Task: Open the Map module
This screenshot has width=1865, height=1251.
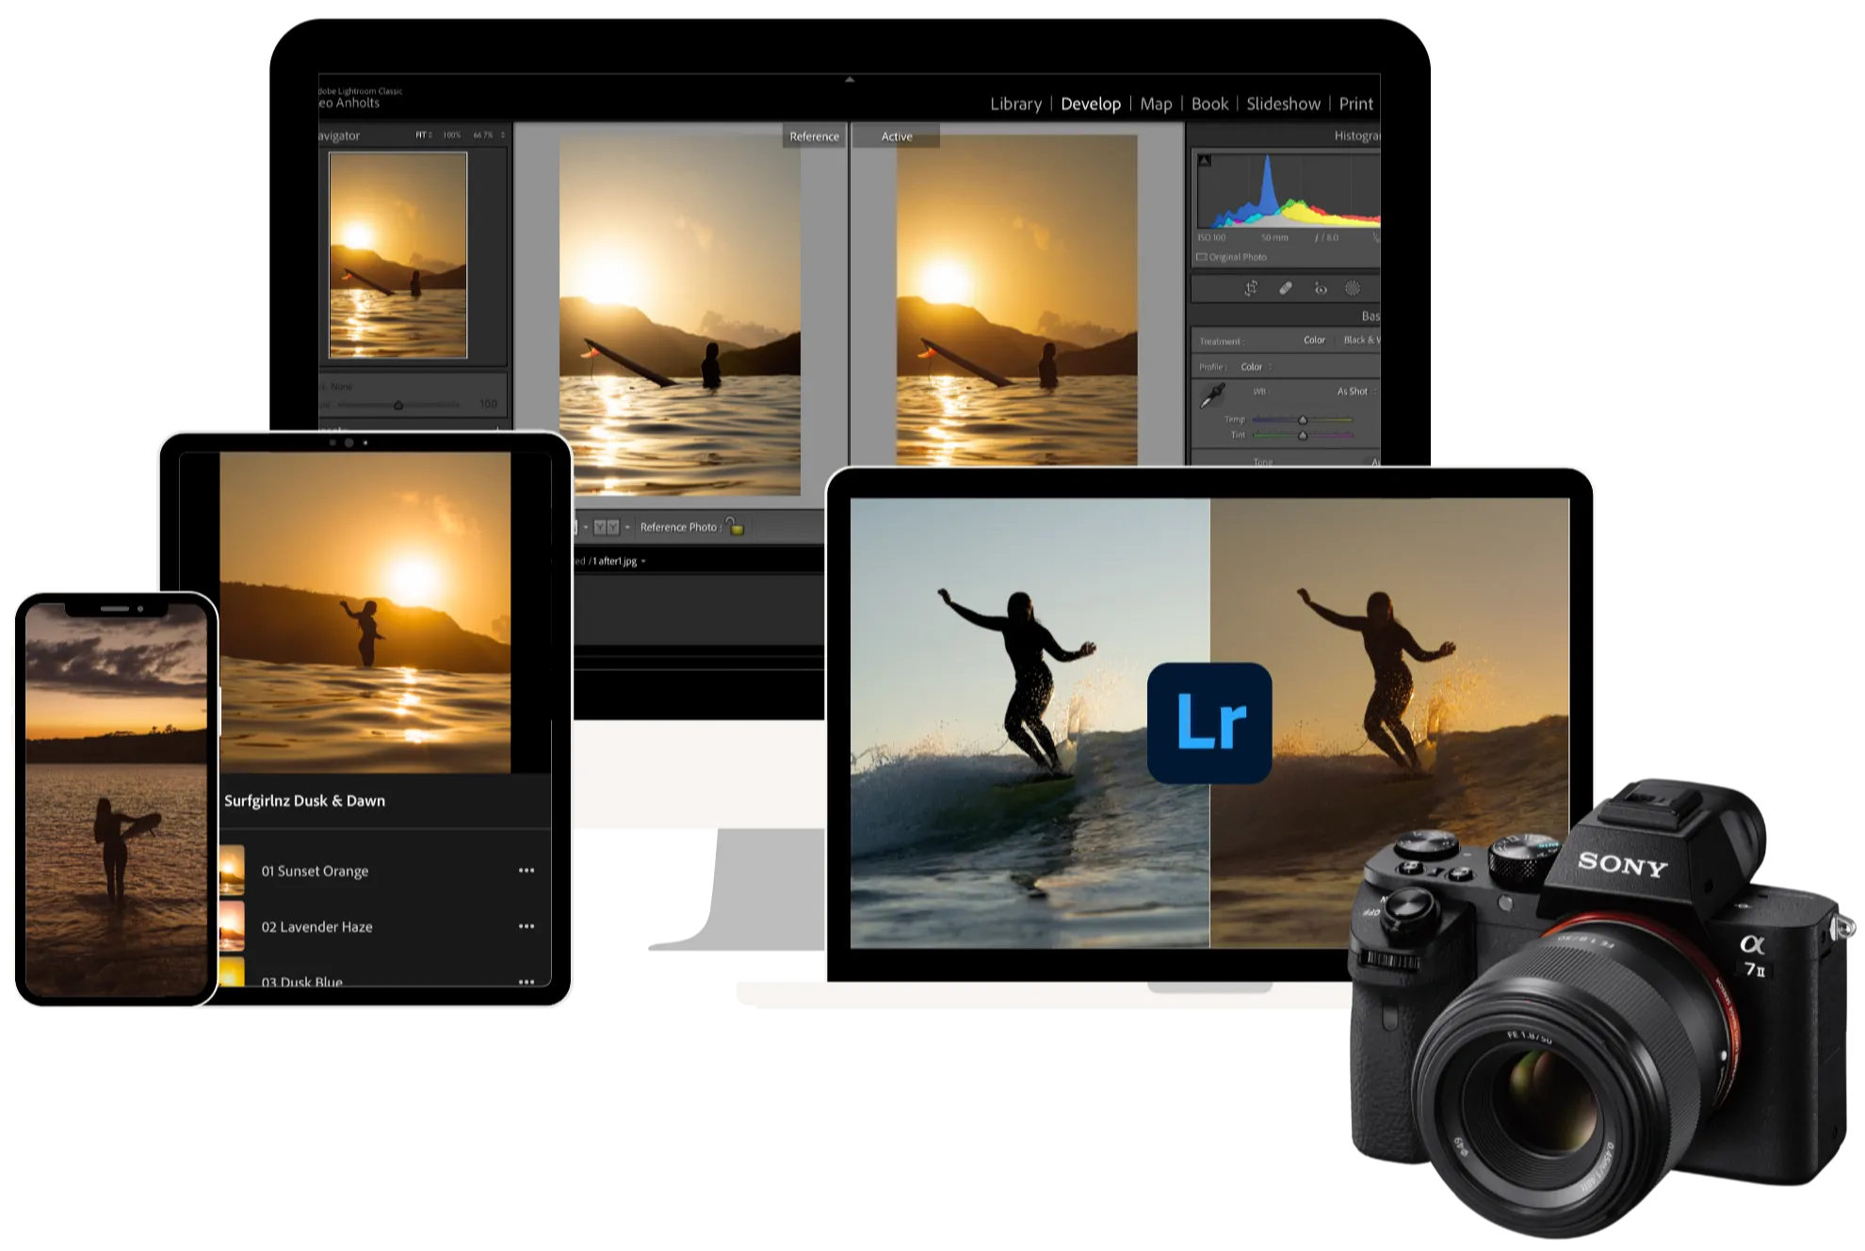Action: coord(1156,104)
